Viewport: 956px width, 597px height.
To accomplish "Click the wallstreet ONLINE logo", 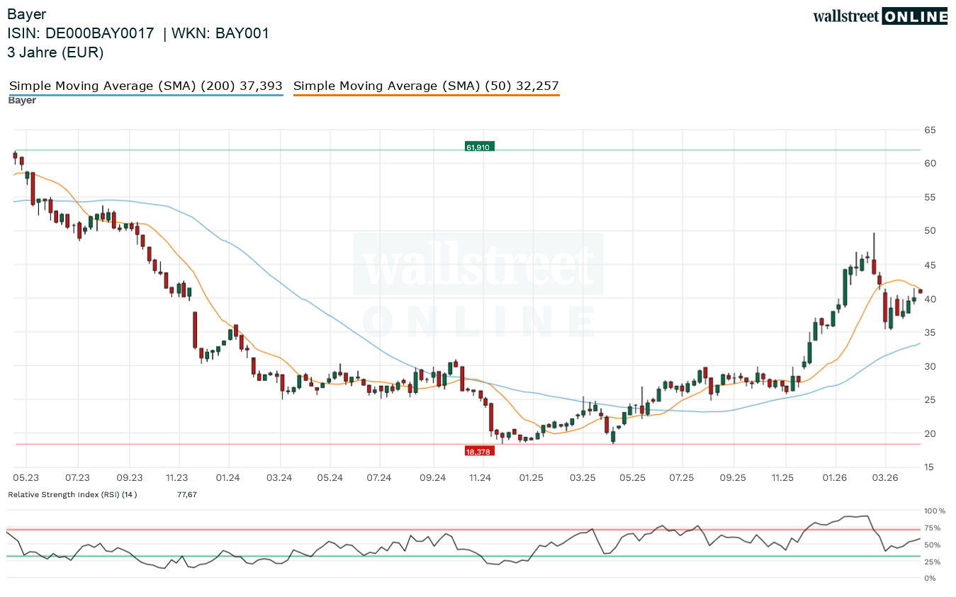I will click(879, 16).
